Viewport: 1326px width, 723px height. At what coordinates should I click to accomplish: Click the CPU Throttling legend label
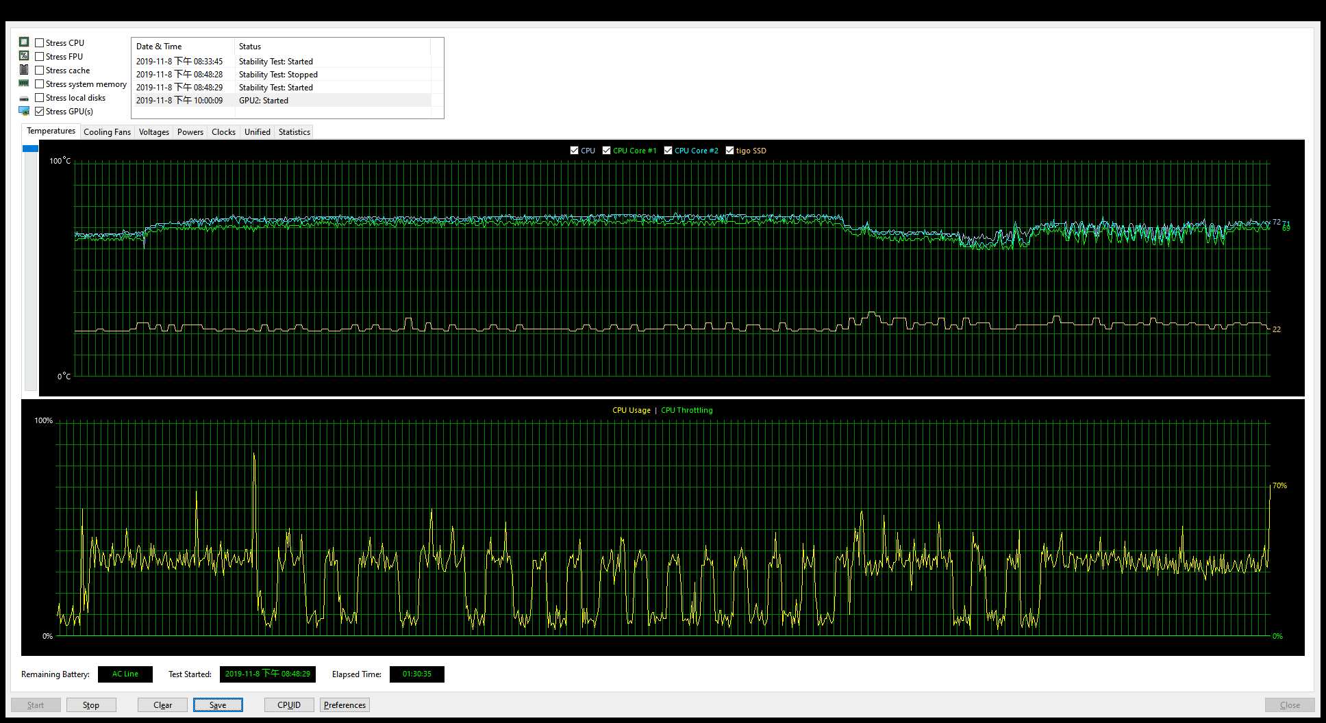point(687,410)
